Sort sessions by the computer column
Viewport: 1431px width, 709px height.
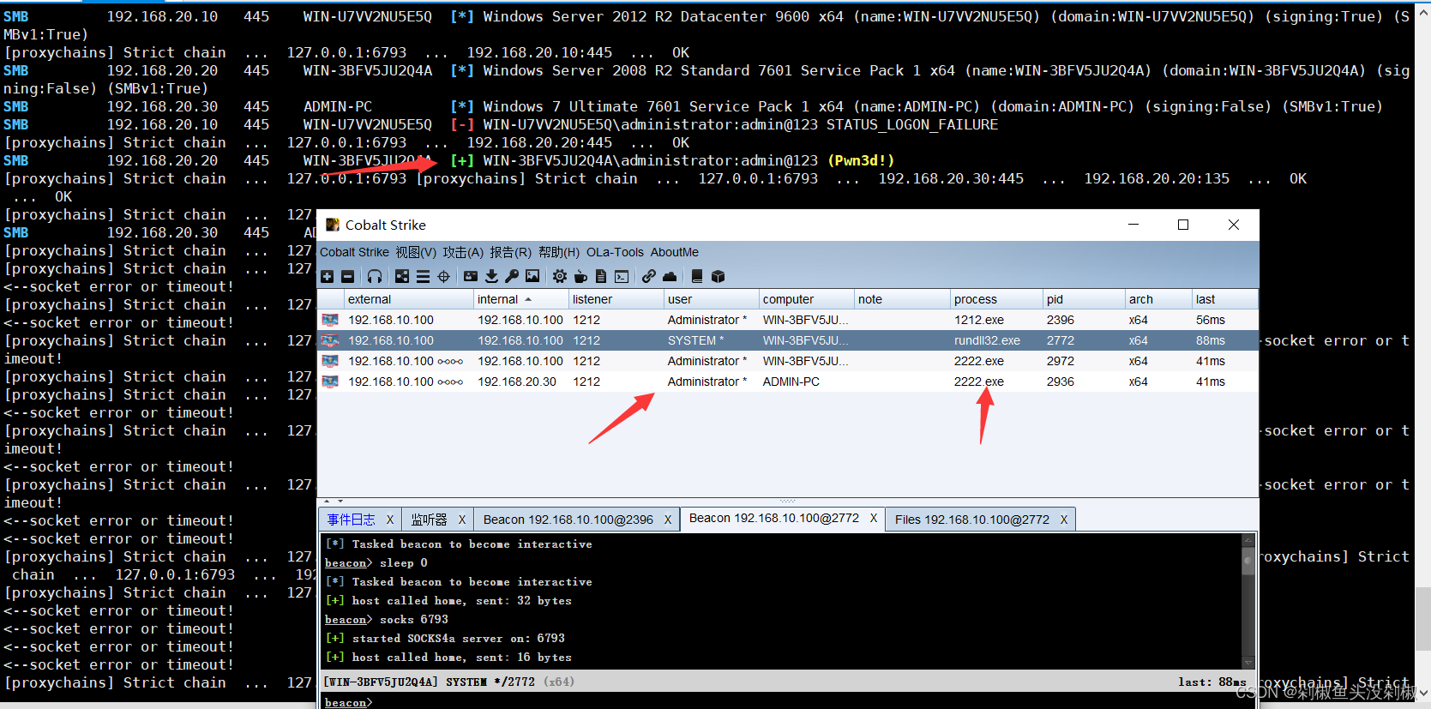[x=806, y=299]
